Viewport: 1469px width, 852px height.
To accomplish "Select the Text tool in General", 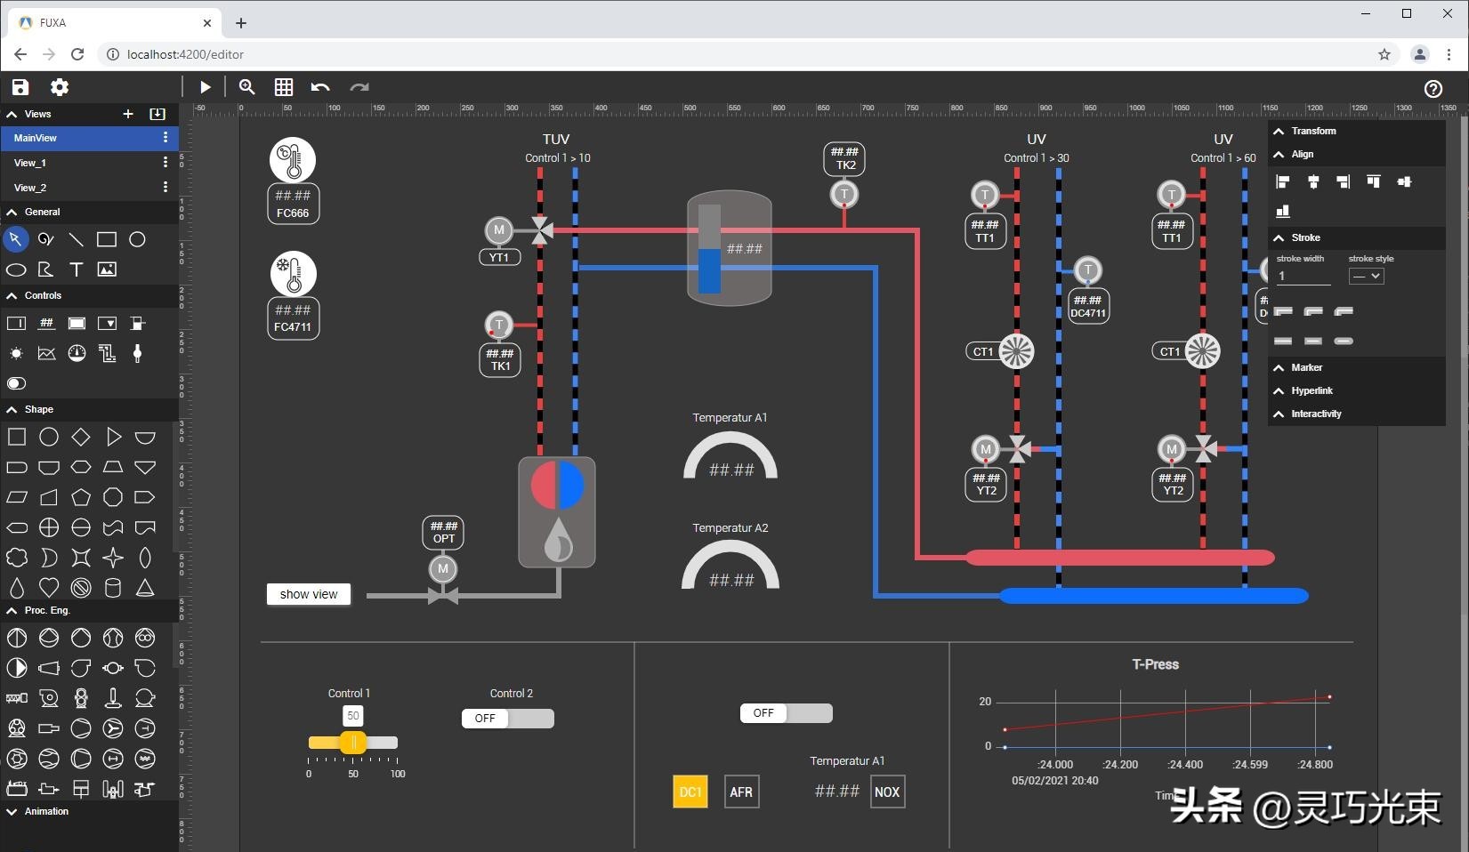I will coord(77,269).
